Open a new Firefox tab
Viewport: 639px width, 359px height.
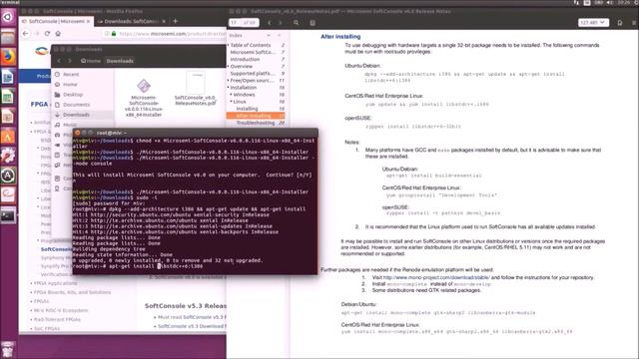pyautogui.click(x=176, y=21)
